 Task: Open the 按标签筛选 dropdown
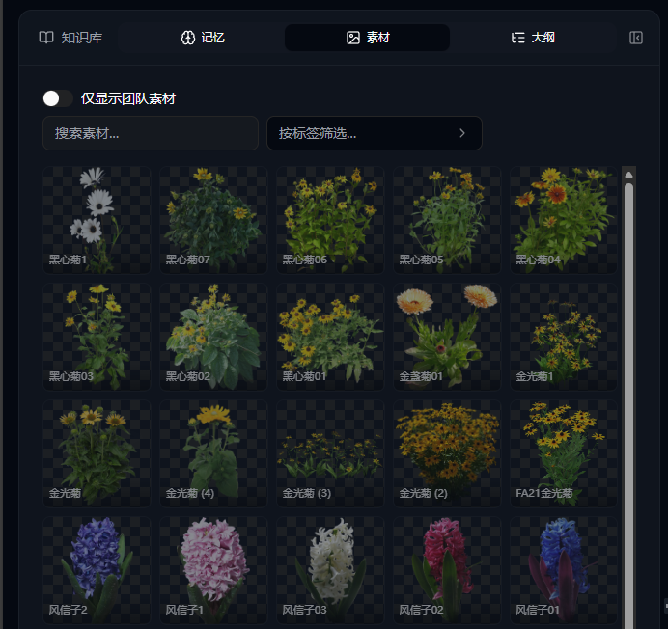coord(374,133)
